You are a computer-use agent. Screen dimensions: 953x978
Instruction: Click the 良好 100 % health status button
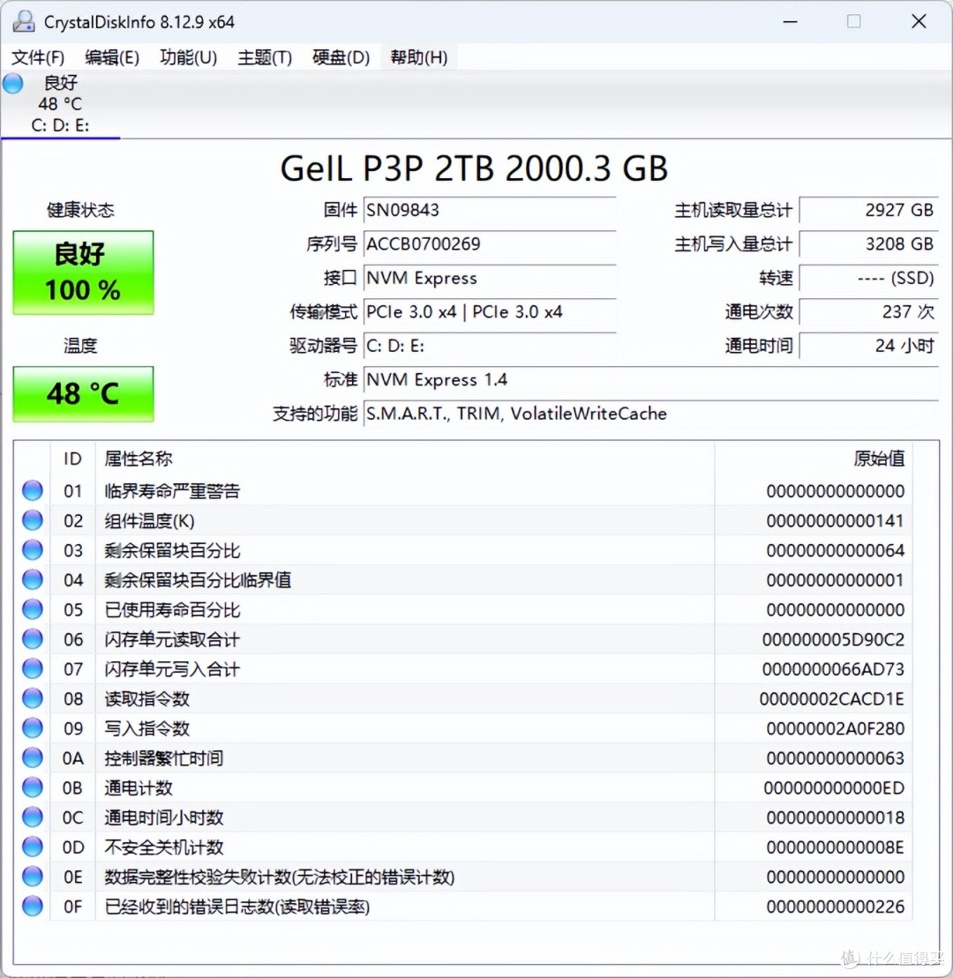pyautogui.click(x=83, y=272)
